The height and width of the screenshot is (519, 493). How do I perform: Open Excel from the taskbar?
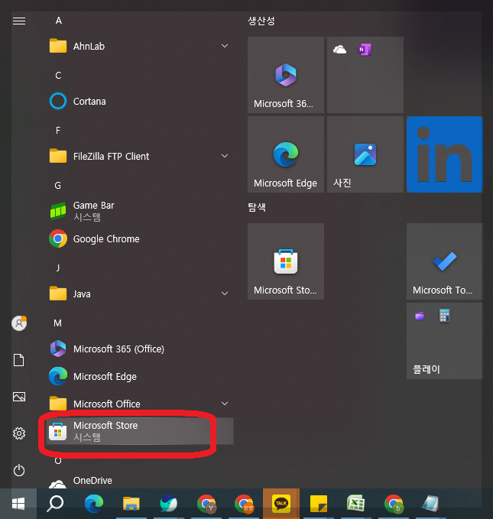[356, 504]
